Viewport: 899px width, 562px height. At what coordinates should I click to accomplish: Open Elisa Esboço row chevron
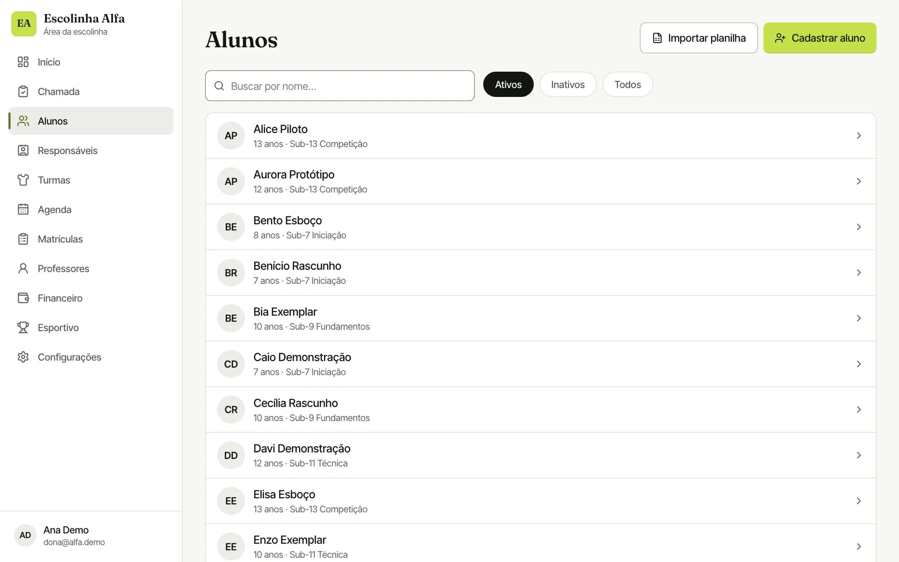(859, 501)
